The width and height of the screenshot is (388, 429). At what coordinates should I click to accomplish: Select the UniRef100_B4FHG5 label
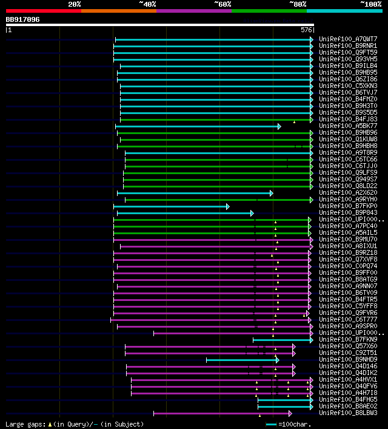click(x=348, y=399)
